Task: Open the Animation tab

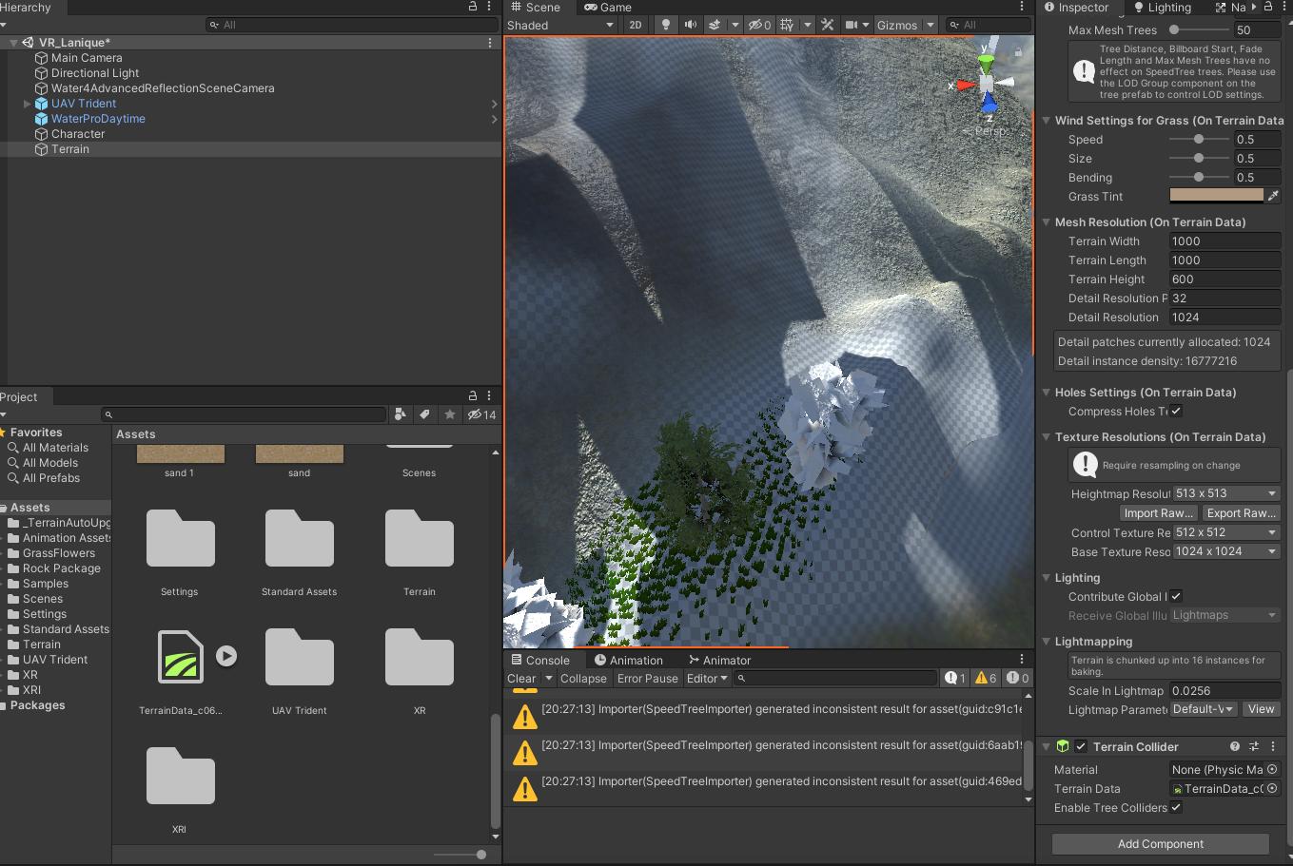Action: coord(629,660)
